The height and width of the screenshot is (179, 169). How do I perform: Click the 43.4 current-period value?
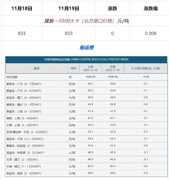coord(113,132)
